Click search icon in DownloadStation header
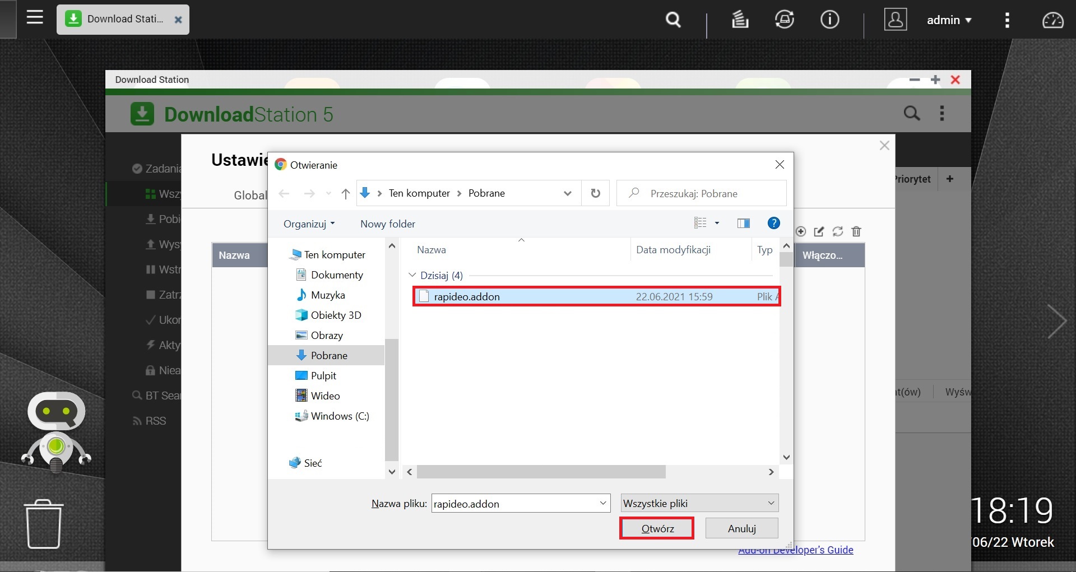1076x572 pixels. 912,114
